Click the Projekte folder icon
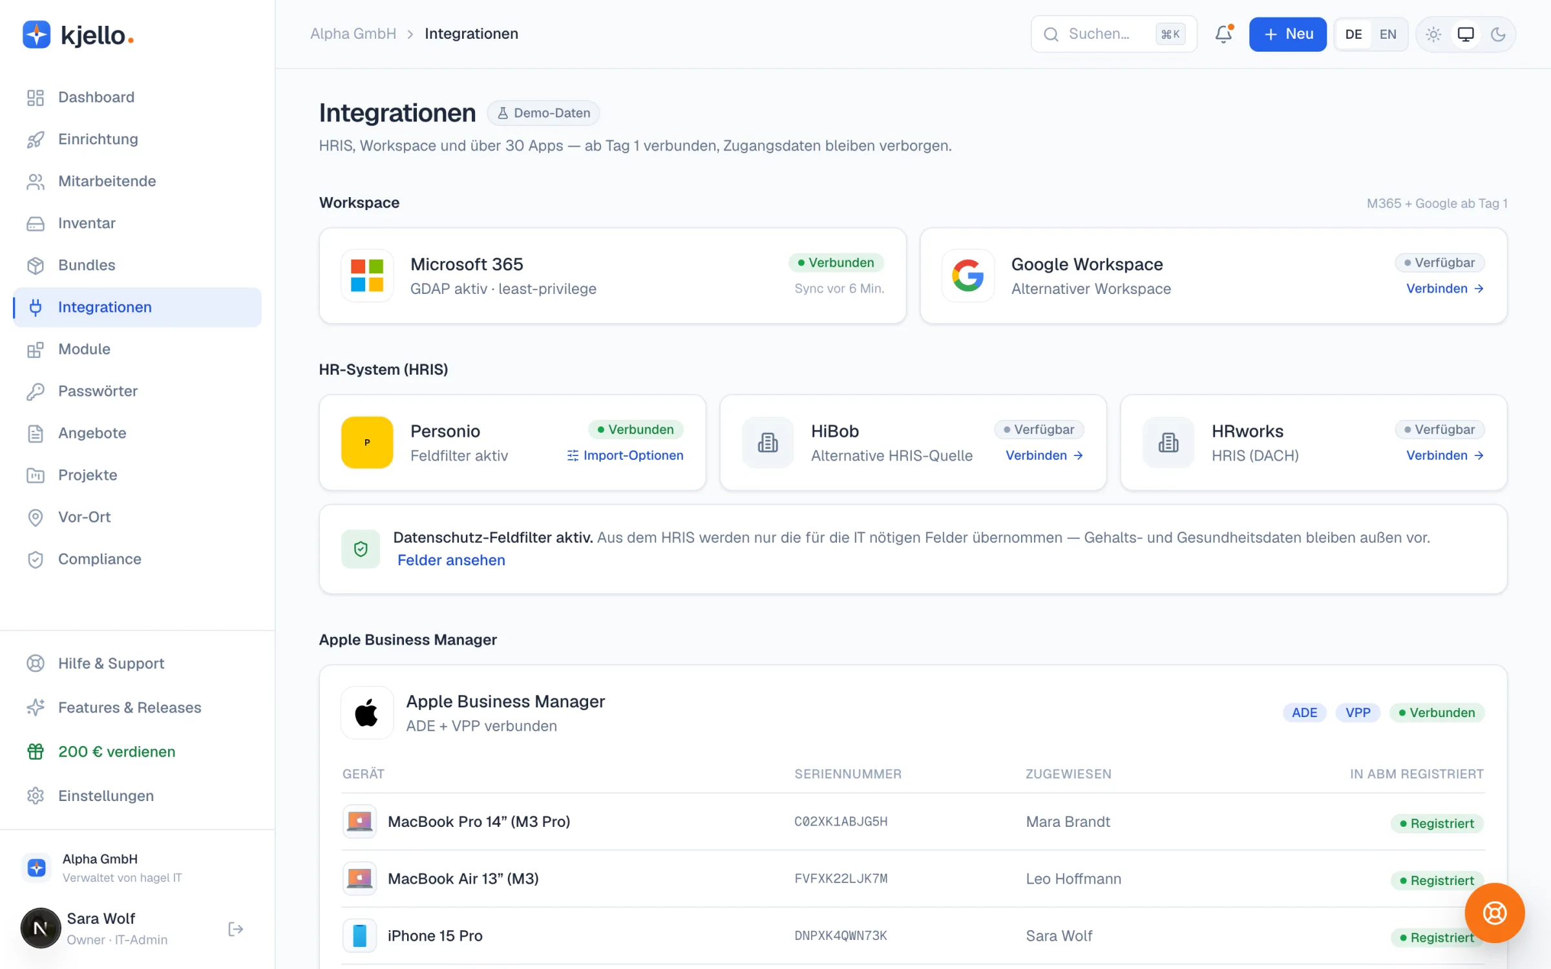 pos(36,475)
